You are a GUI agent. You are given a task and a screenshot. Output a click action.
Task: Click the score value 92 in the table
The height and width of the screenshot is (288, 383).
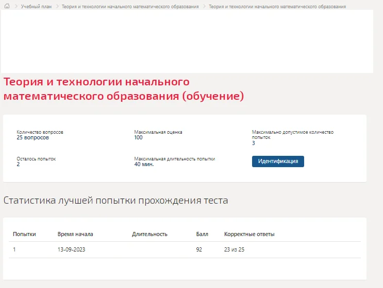[199, 249]
